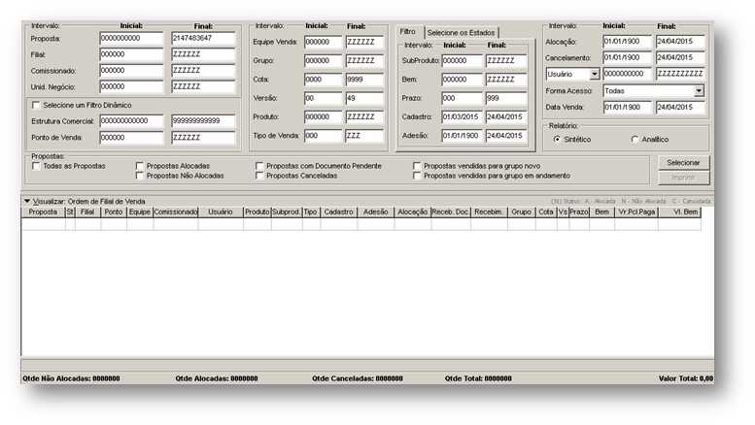Click the Filial initial field
Viewport: 755px width, 425px height.
131,54
